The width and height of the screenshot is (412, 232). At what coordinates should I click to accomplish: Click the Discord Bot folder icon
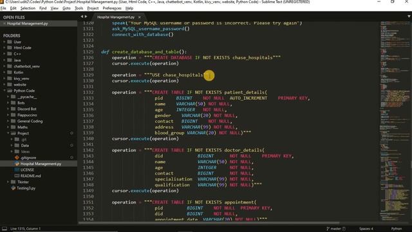(x=13, y=109)
